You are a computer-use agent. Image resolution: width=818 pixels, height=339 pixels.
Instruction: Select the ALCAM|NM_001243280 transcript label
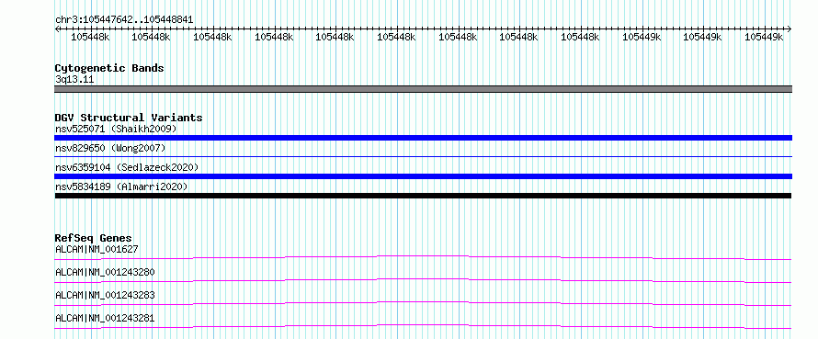pos(105,272)
